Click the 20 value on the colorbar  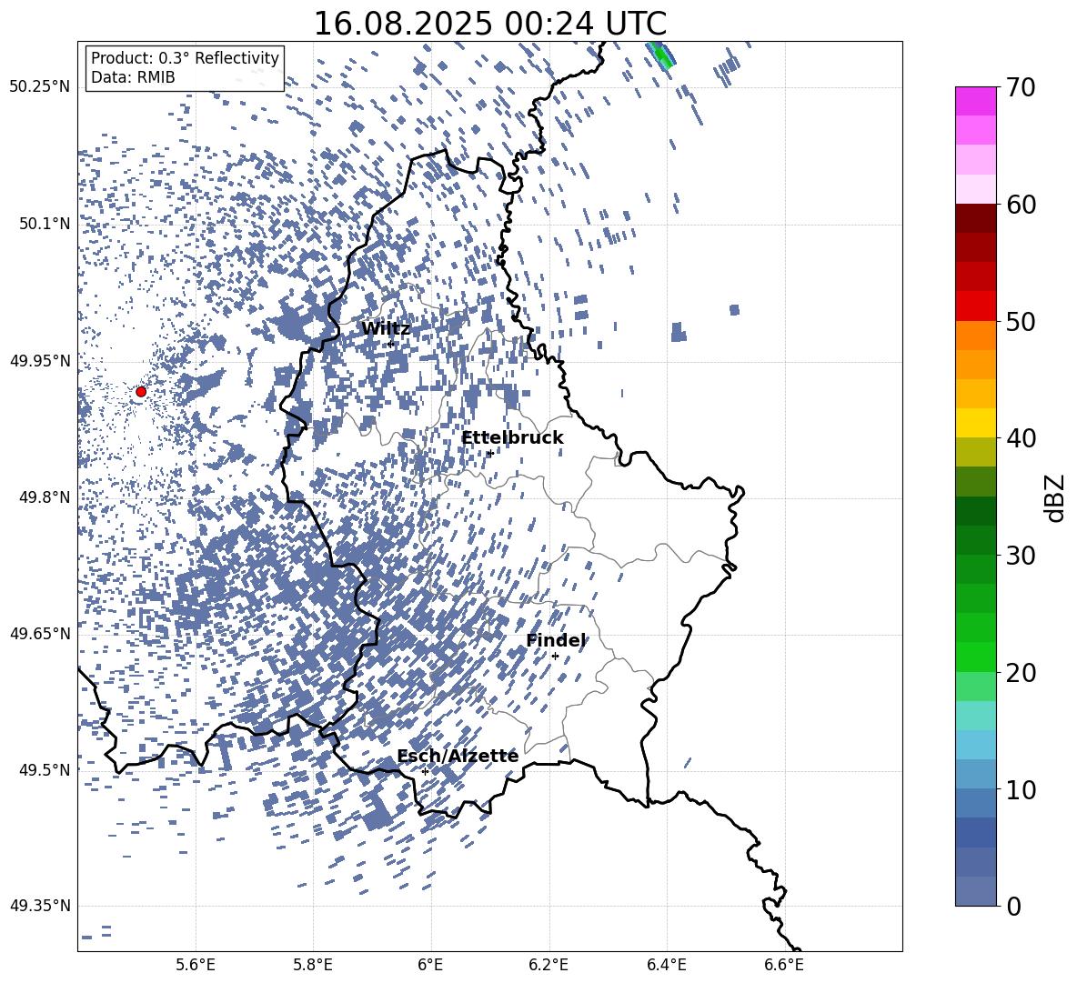click(x=1021, y=673)
